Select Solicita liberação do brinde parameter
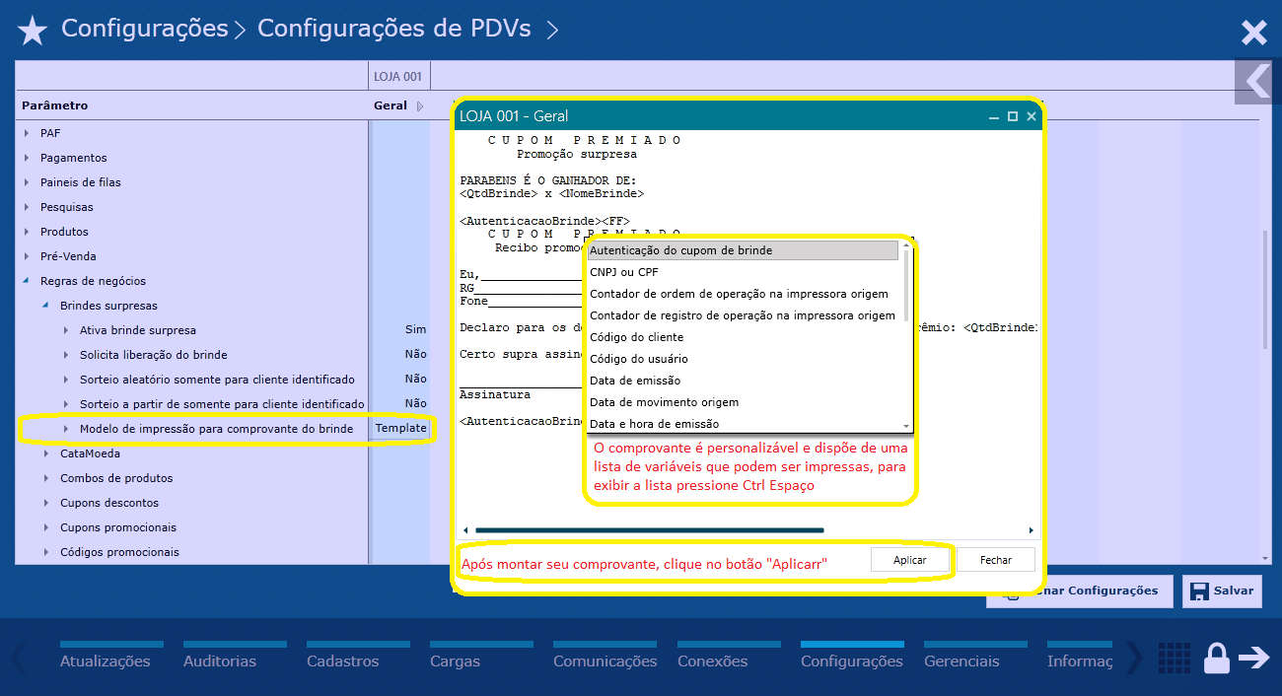 click(154, 355)
